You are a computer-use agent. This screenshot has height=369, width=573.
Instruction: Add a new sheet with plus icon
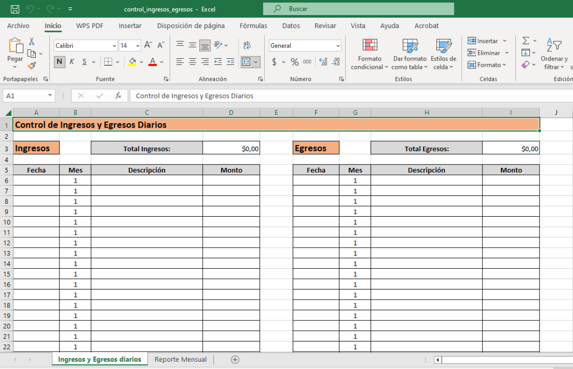(235, 359)
